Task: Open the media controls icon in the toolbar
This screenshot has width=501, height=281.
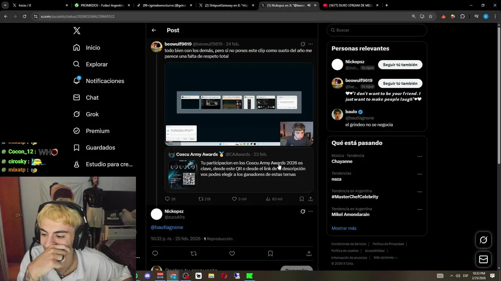Action: (x=476, y=16)
